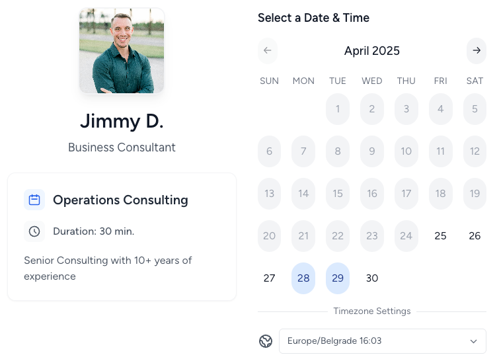
Task: Go to the next month arrow
Action: pyautogui.click(x=476, y=51)
